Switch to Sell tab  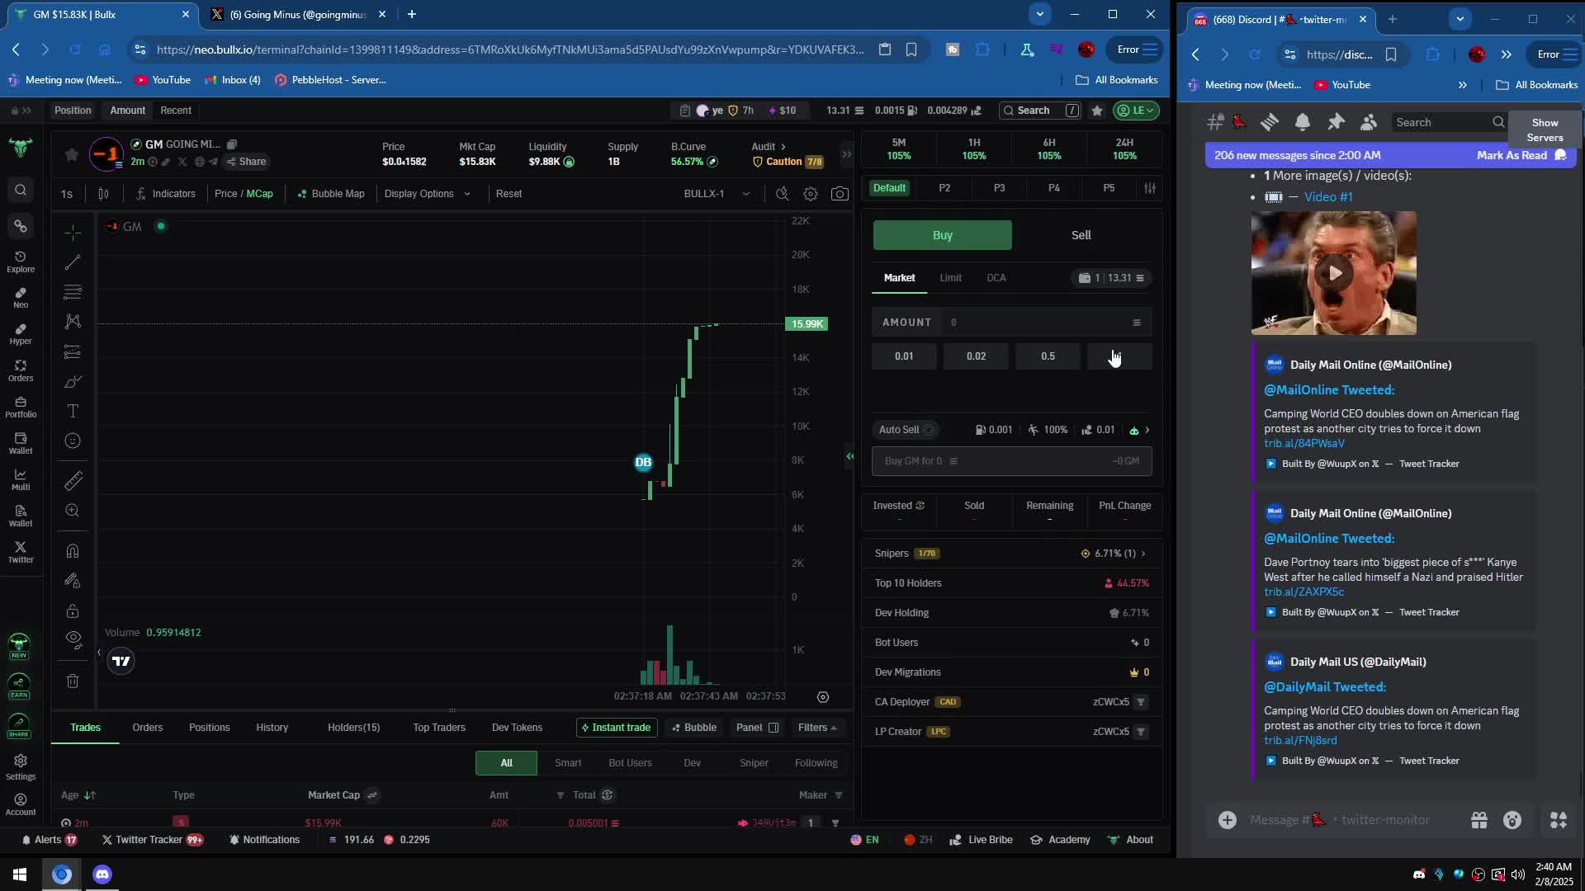pos(1081,235)
